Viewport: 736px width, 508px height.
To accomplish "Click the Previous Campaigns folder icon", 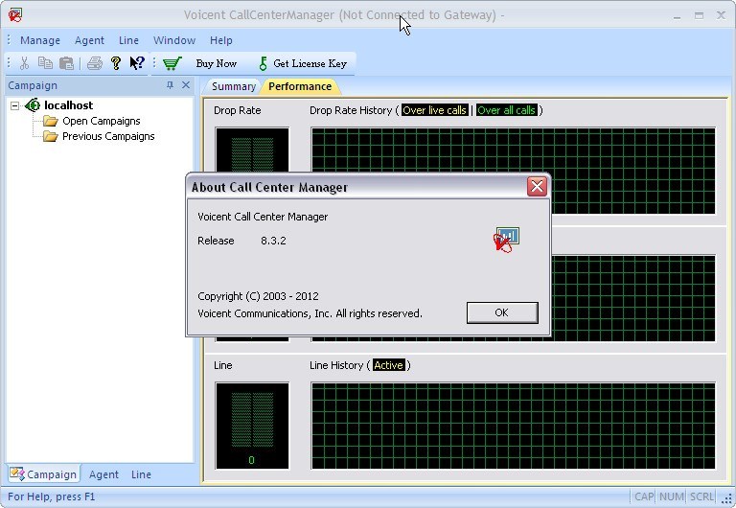I will (x=50, y=136).
